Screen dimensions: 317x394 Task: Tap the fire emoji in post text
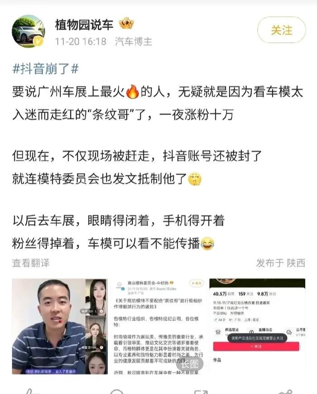tap(132, 91)
